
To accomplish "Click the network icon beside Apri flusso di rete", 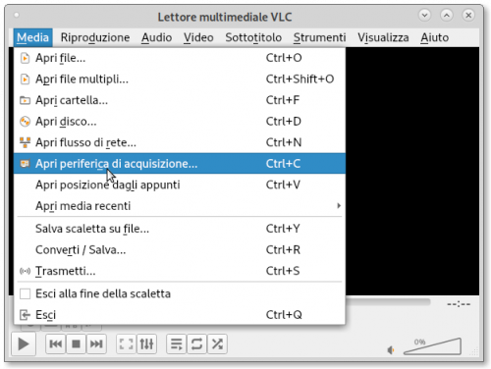I will coord(25,142).
